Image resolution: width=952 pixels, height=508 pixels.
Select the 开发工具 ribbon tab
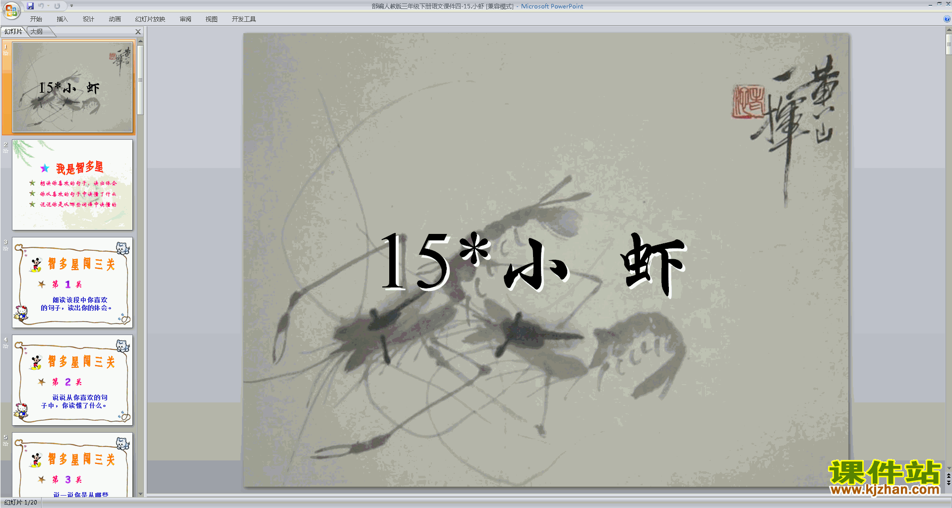244,19
